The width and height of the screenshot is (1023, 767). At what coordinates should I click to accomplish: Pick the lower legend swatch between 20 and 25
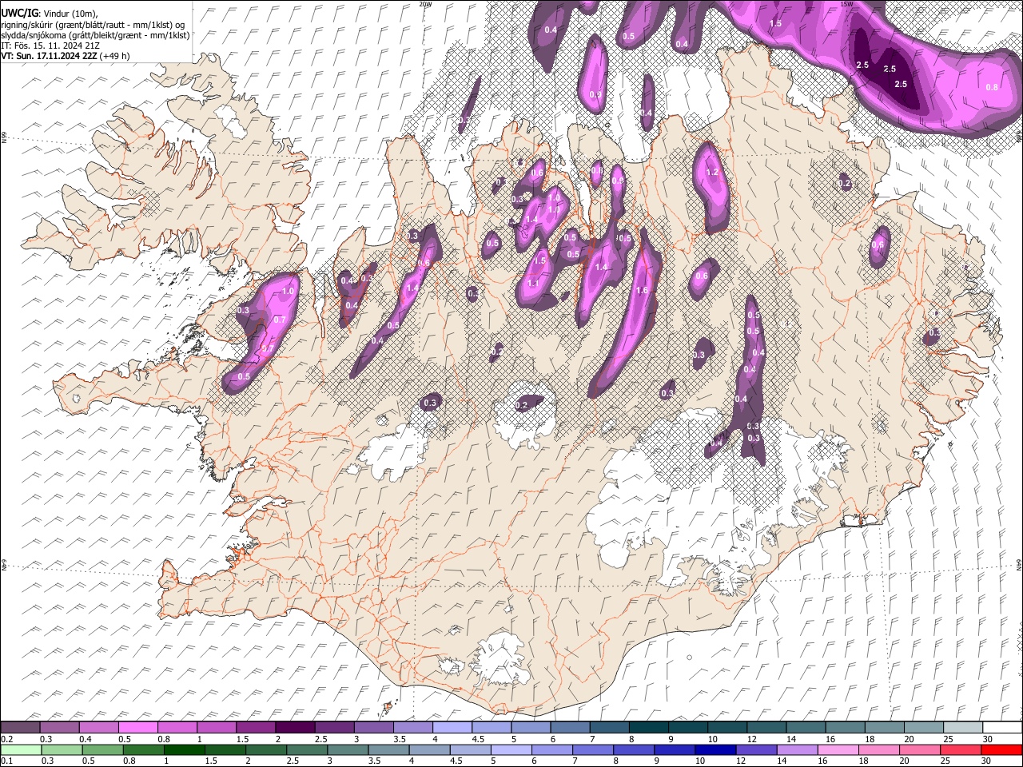tap(919, 749)
